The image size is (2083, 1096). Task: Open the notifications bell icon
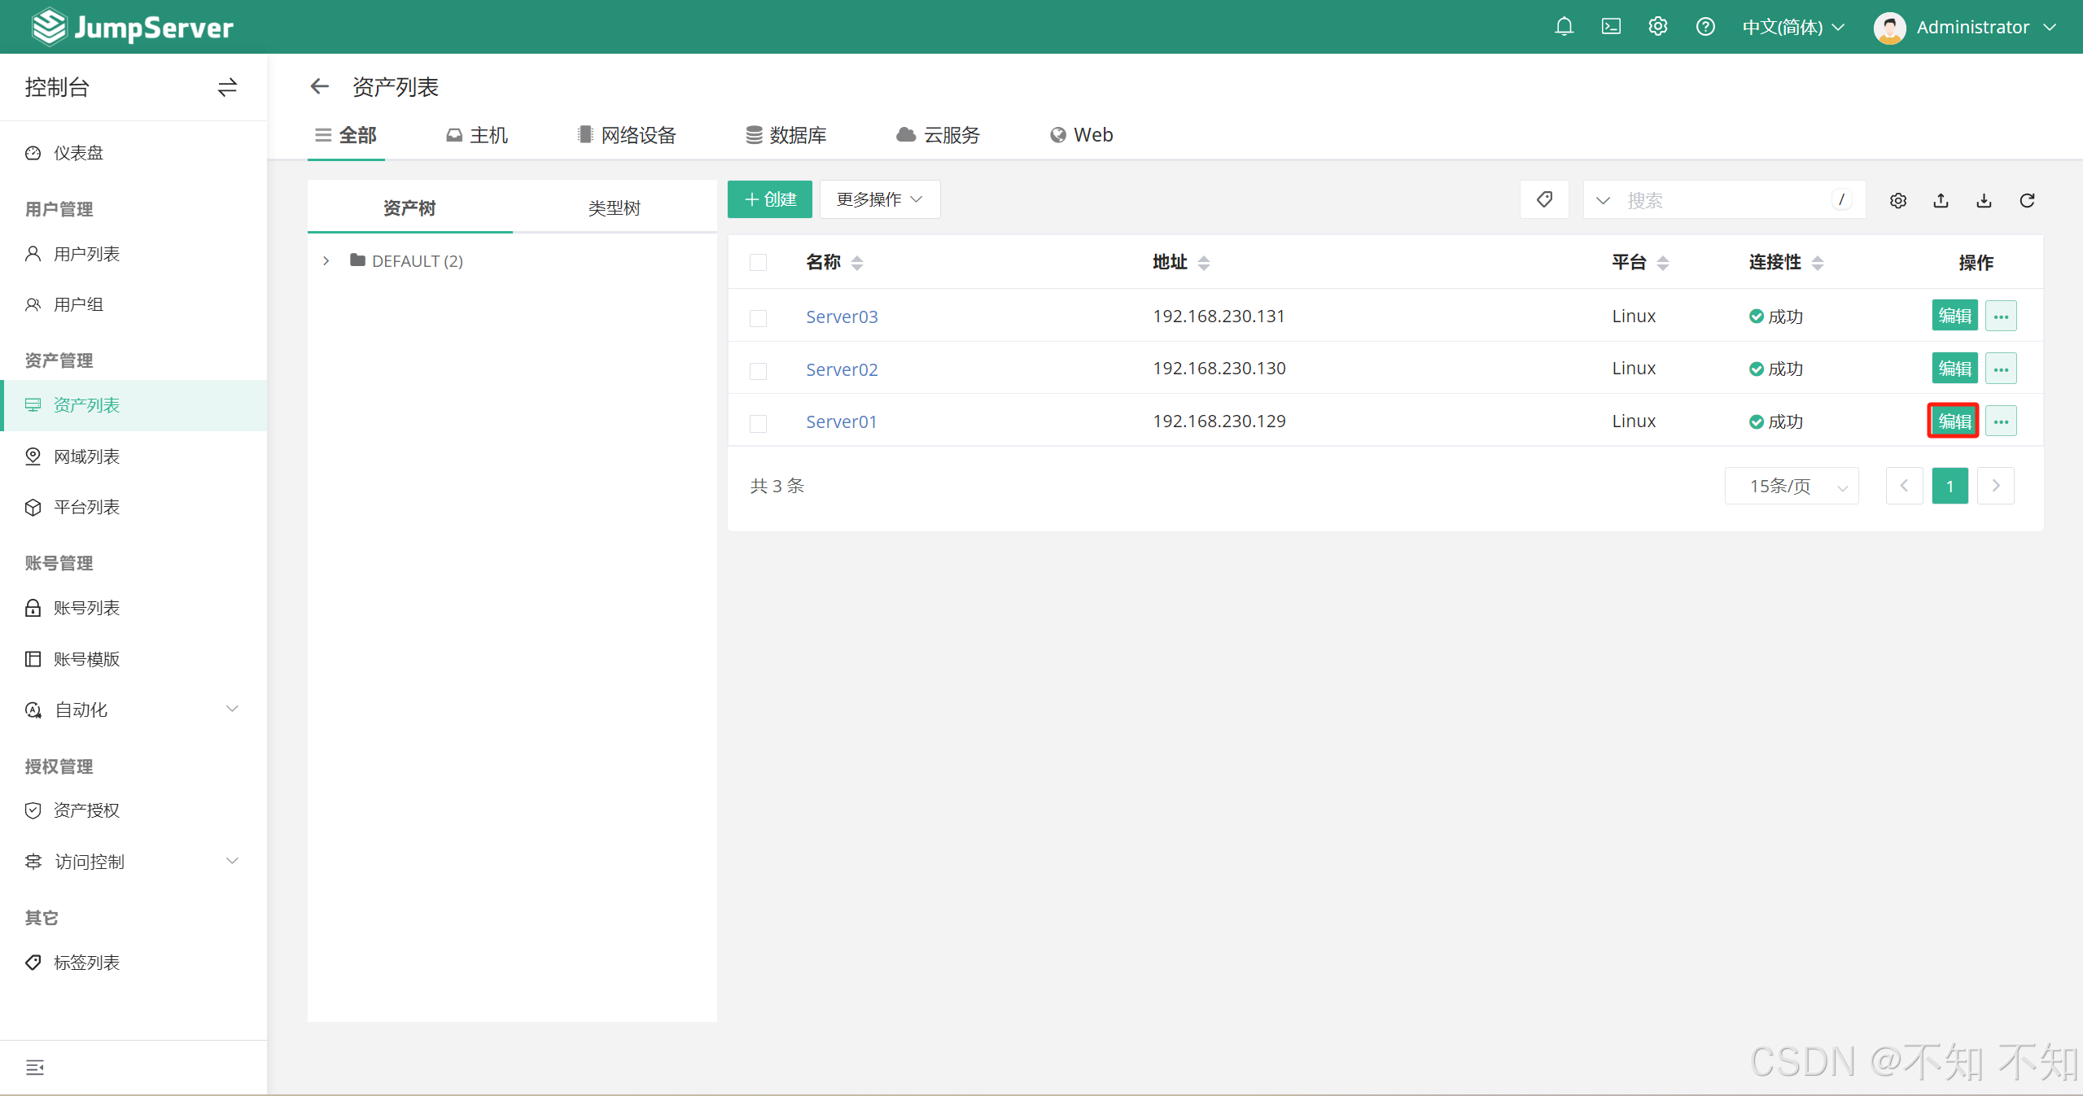tap(1563, 27)
